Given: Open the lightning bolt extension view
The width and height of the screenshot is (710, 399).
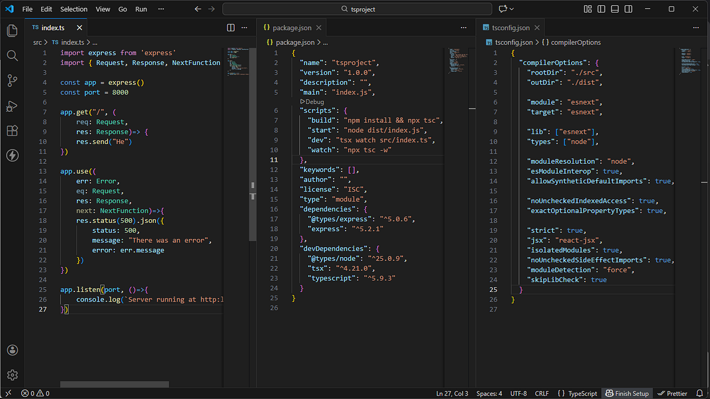Looking at the screenshot, I should click(x=12, y=155).
